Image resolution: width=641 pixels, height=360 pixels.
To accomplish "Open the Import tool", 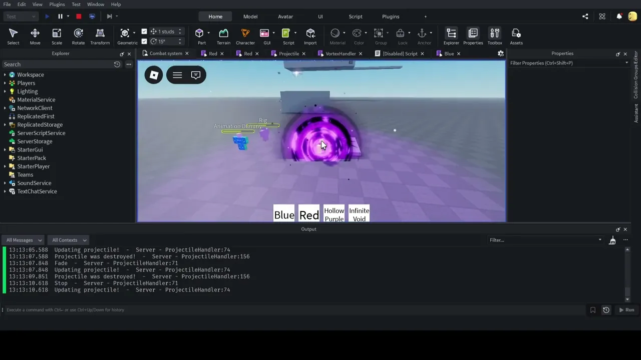I will click(x=310, y=36).
